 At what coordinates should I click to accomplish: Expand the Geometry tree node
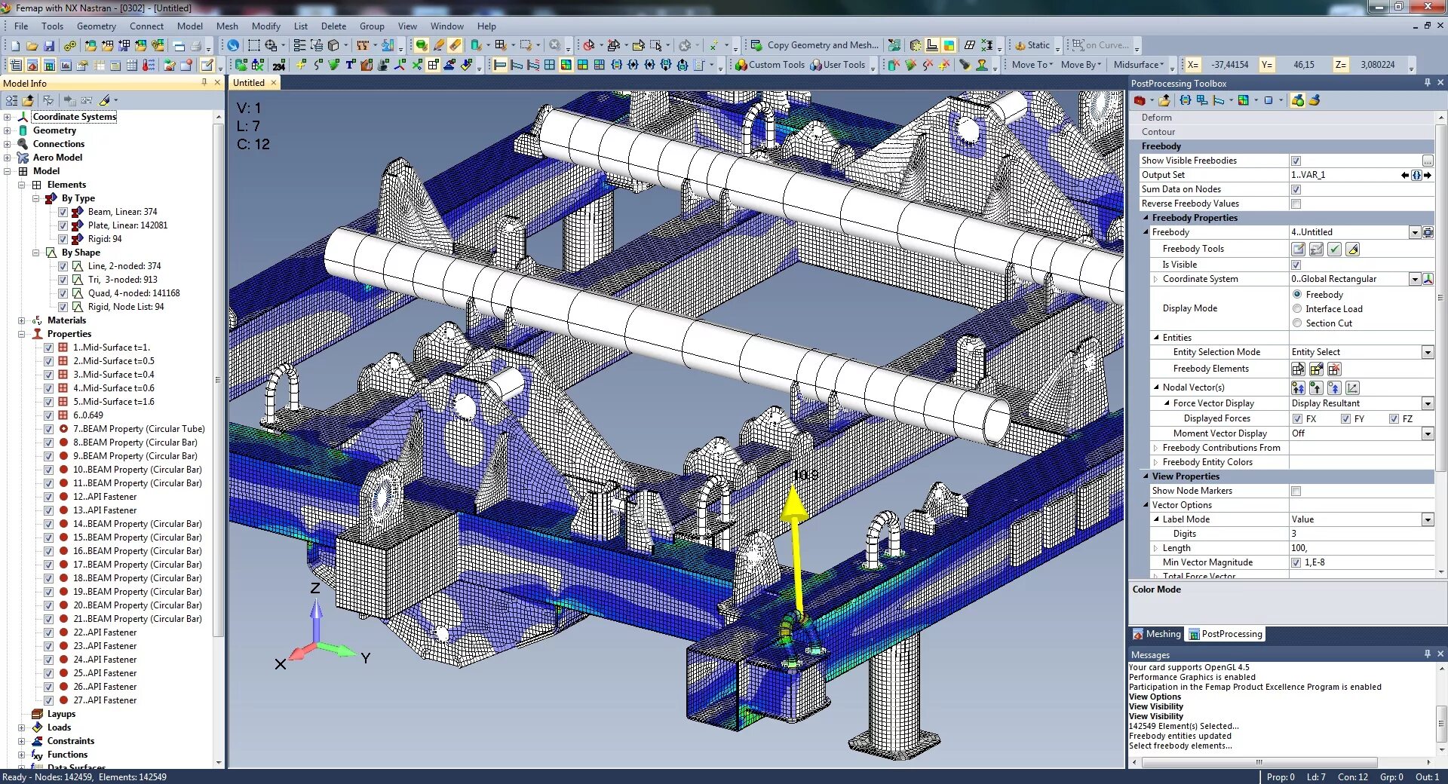click(x=8, y=130)
